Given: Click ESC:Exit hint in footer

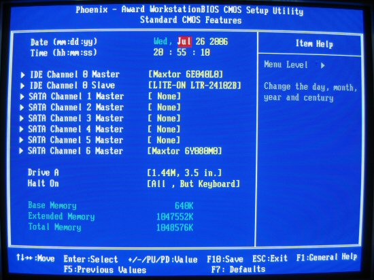Looking at the screenshot, I should (x=270, y=258).
